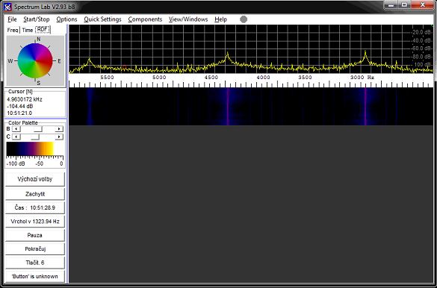This screenshot has height=288, width=437.
Task: Click the color palette gradient bar
Action: pyautogui.click(x=31, y=149)
